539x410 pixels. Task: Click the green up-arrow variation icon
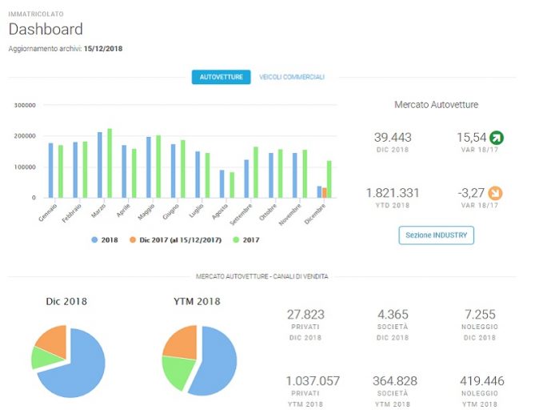point(497,138)
